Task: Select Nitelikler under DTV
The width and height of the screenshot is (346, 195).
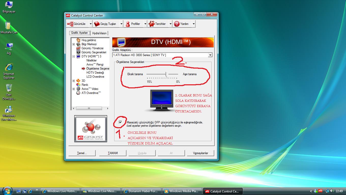Action: 92,60
